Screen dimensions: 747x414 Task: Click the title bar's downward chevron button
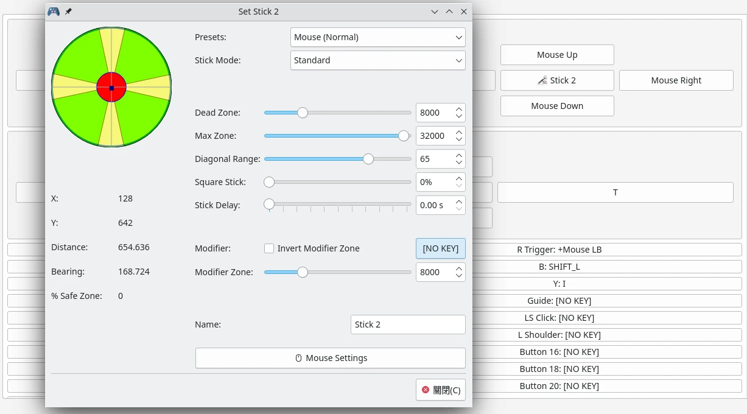pos(435,12)
